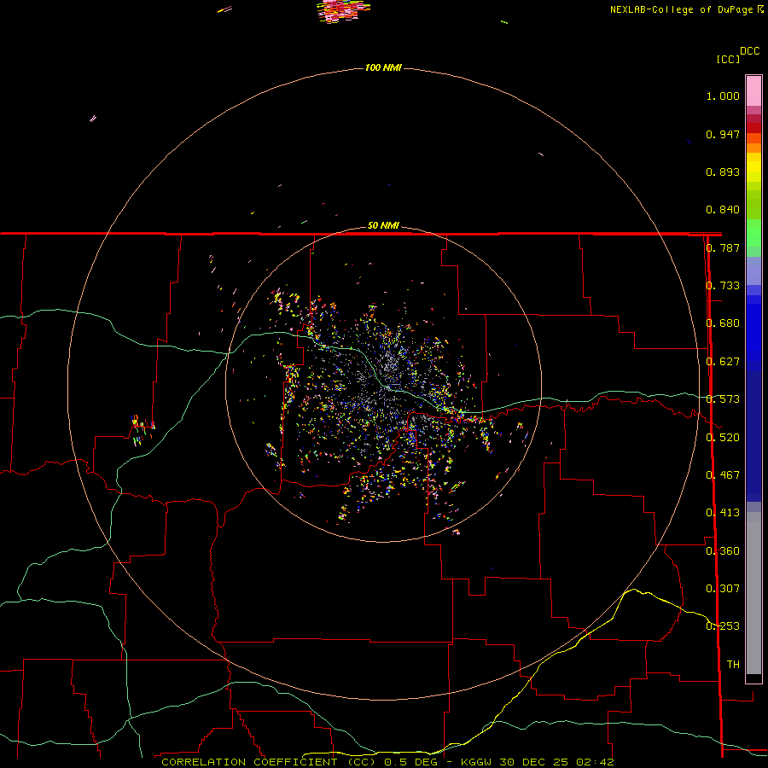Click the 0.360 legend value
This screenshot has height=768, width=768.
tap(723, 551)
